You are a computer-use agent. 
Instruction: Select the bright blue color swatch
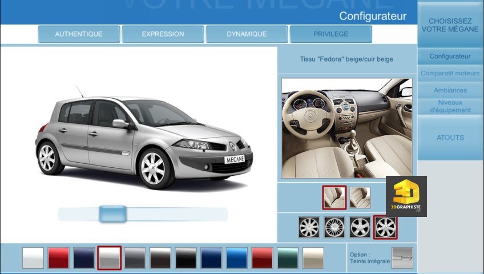(x=237, y=258)
